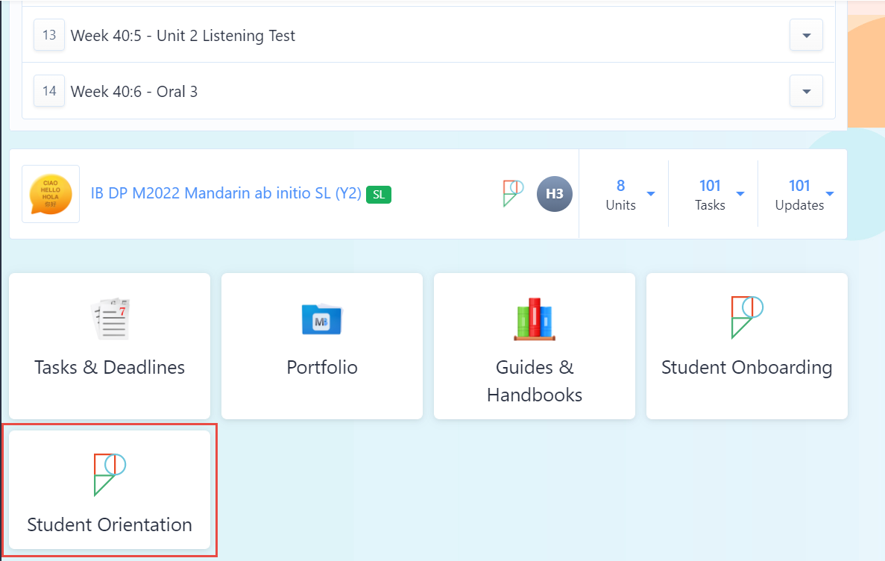Click the Mandarin class speech bubble thumbnail
Image resolution: width=885 pixels, height=561 pixels.
click(51, 194)
